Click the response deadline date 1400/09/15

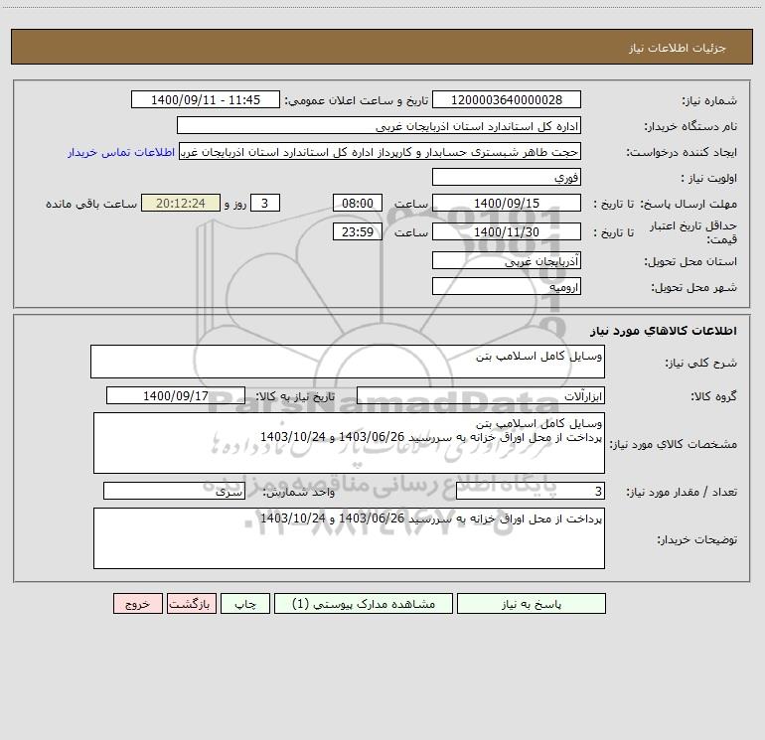coord(507,203)
